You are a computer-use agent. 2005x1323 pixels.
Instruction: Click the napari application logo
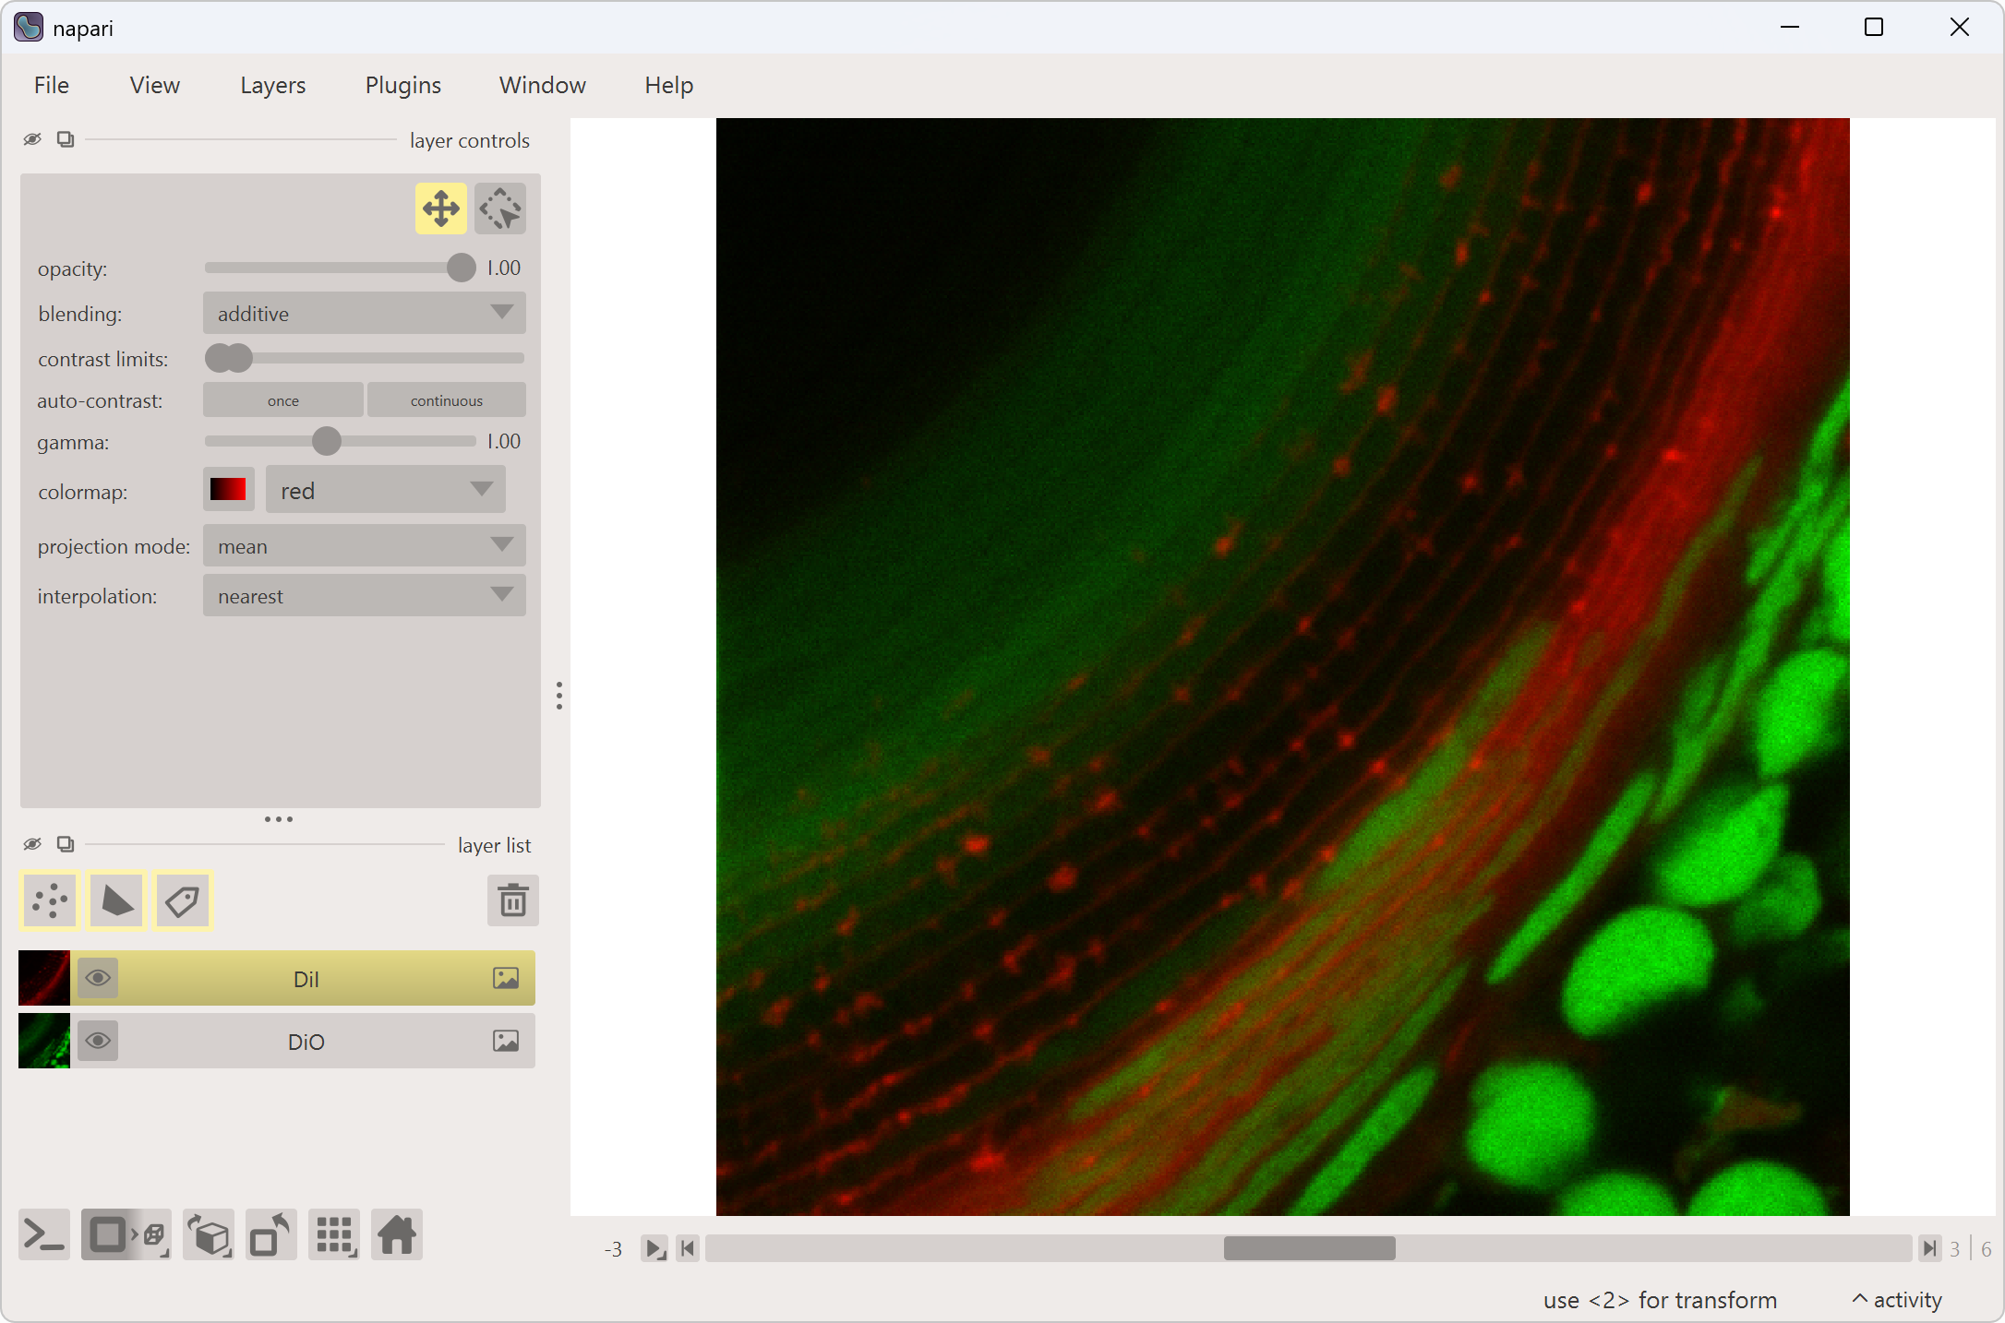[x=29, y=27]
